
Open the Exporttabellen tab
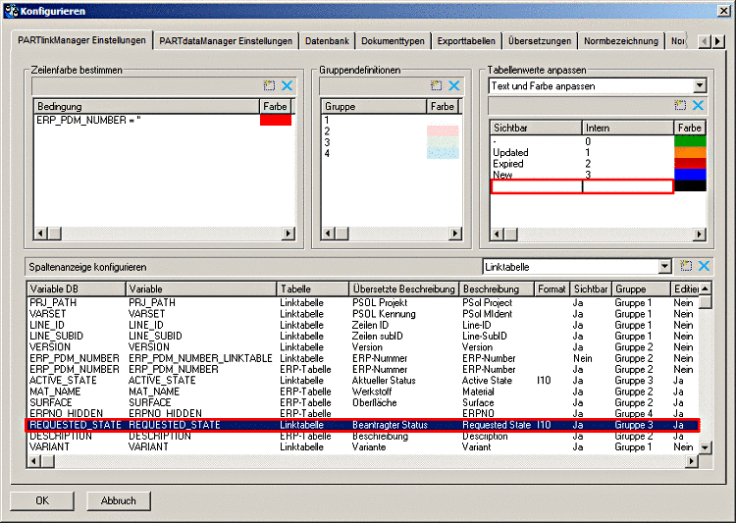(x=466, y=41)
